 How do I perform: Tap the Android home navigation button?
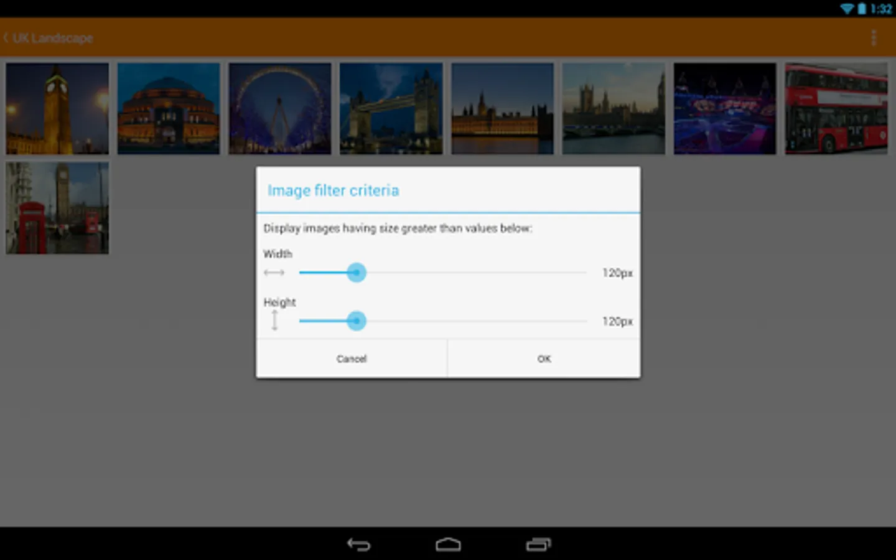[x=448, y=544]
